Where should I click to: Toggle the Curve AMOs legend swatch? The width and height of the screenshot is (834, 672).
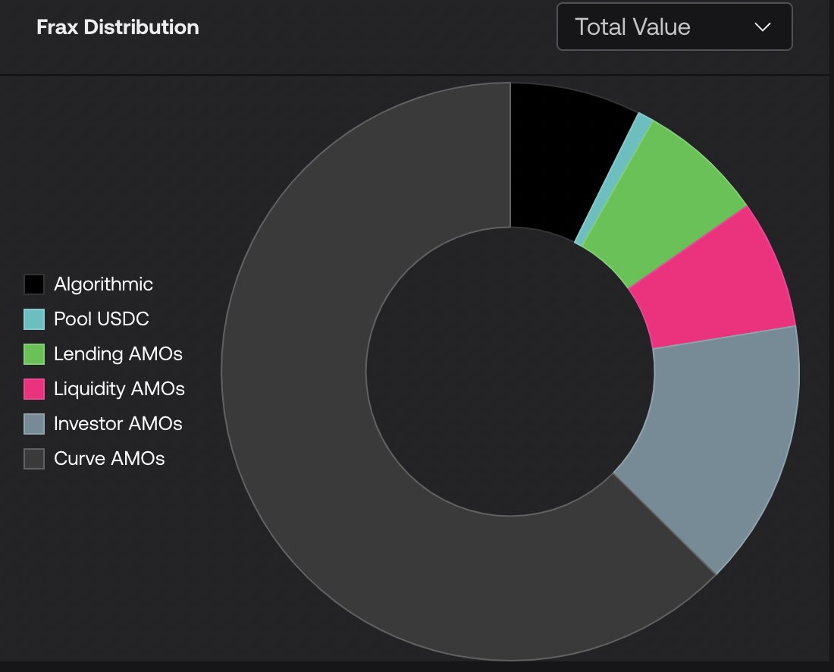(x=34, y=459)
